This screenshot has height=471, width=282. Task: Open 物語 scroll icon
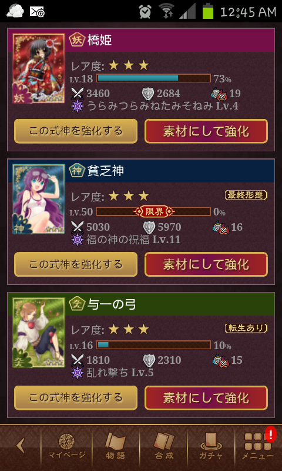[x=115, y=446]
